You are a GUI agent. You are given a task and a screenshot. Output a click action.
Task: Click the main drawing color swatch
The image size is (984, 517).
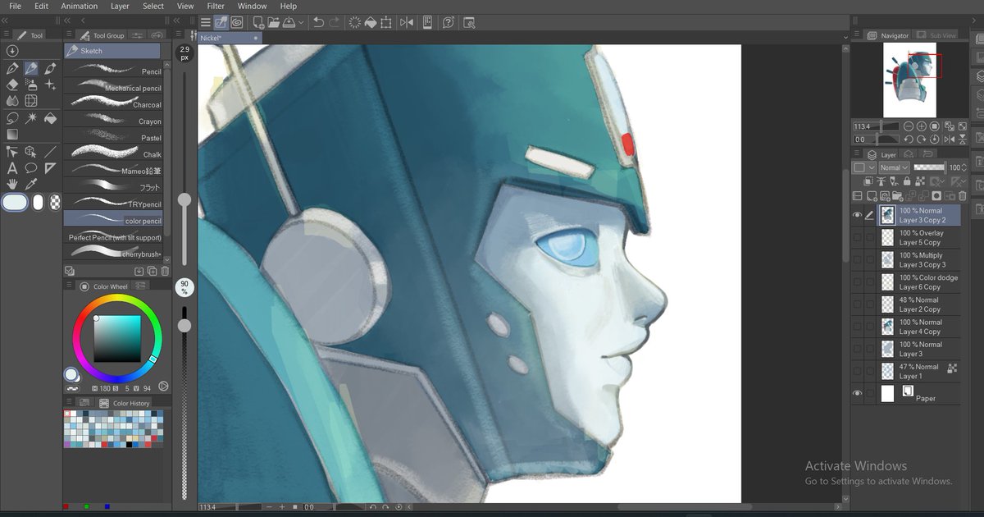15,202
